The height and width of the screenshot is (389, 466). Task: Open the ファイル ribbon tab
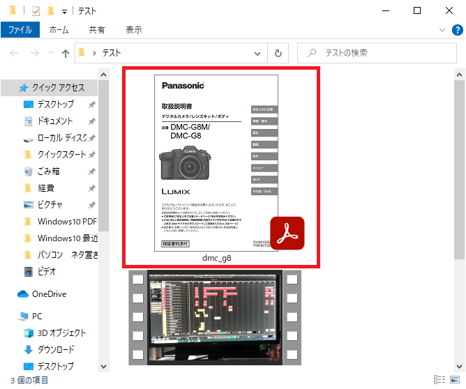(x=20, y=30)
